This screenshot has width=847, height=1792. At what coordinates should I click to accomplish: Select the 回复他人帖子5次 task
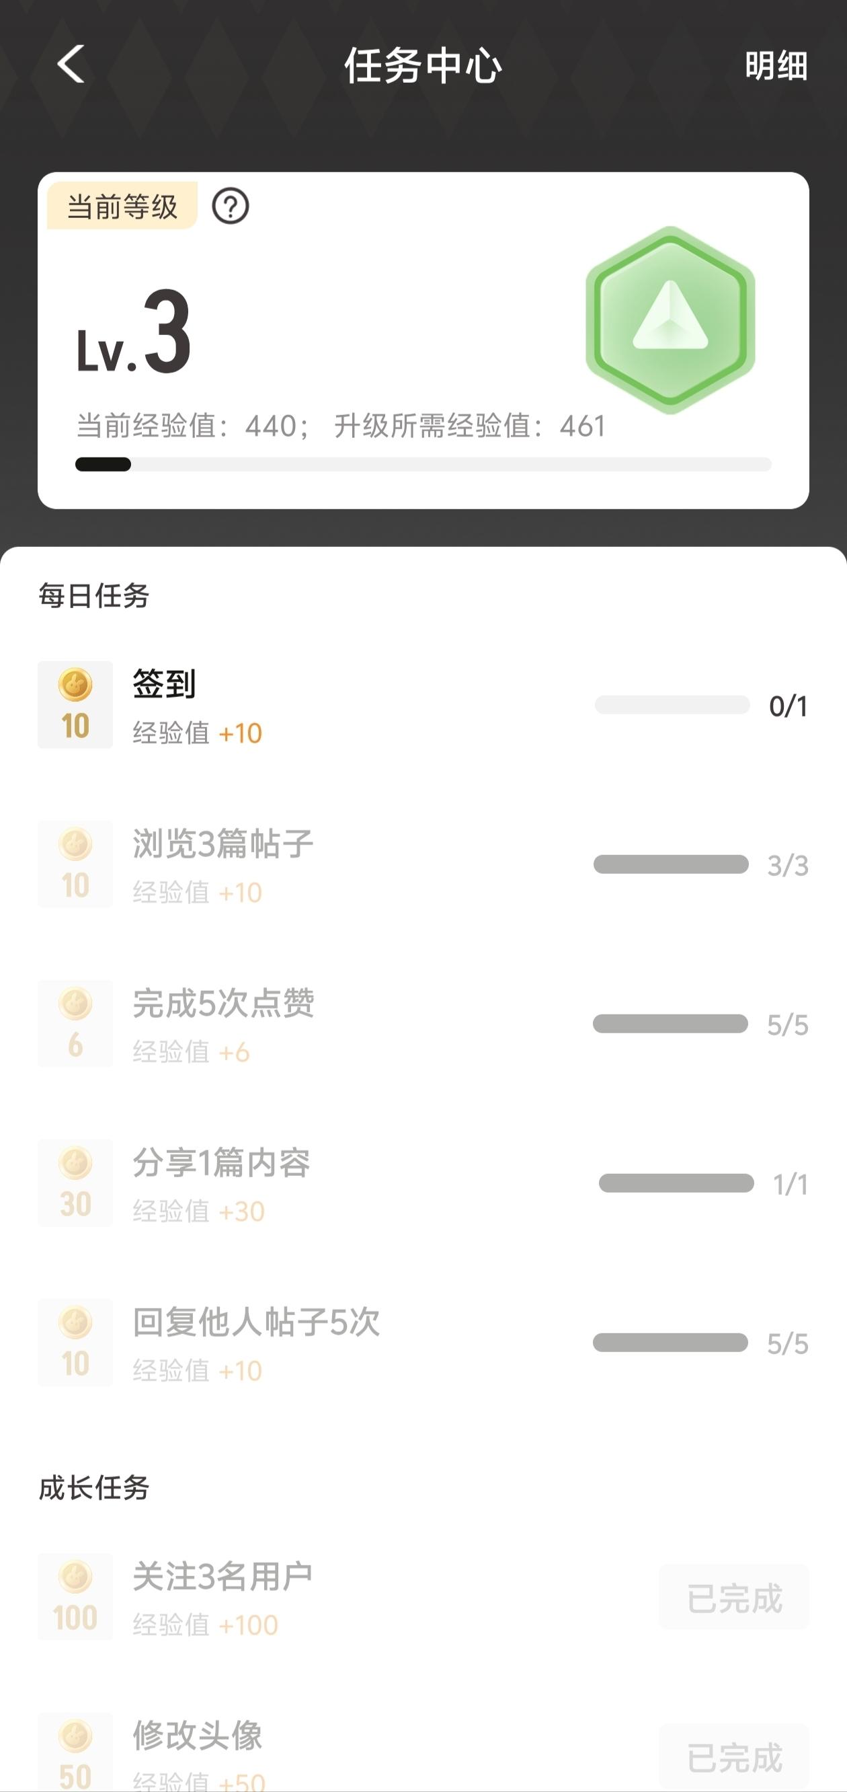click(x=256, y=1322)
